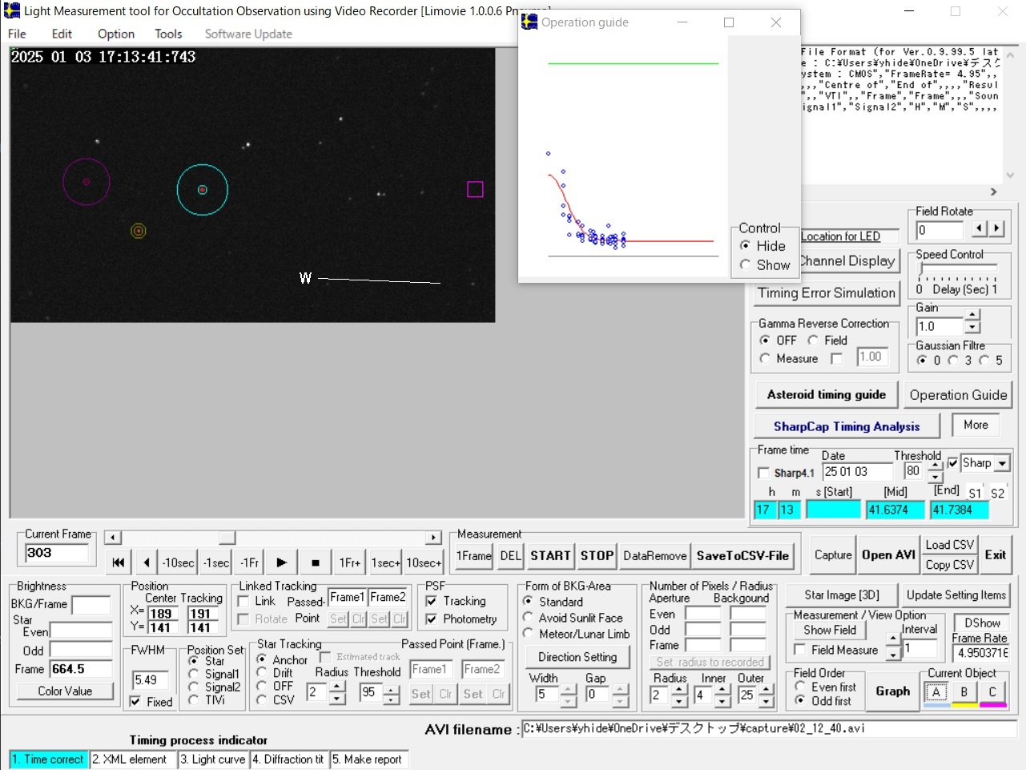Step back one frame with left arrow
1026x770 pixels.
coord(146,562)
